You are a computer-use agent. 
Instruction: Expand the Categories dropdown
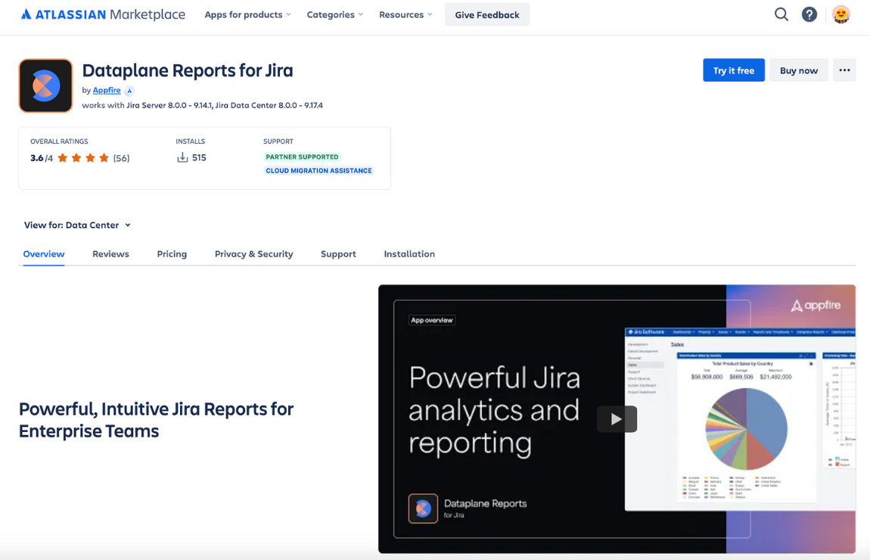(x=334, y=14)
